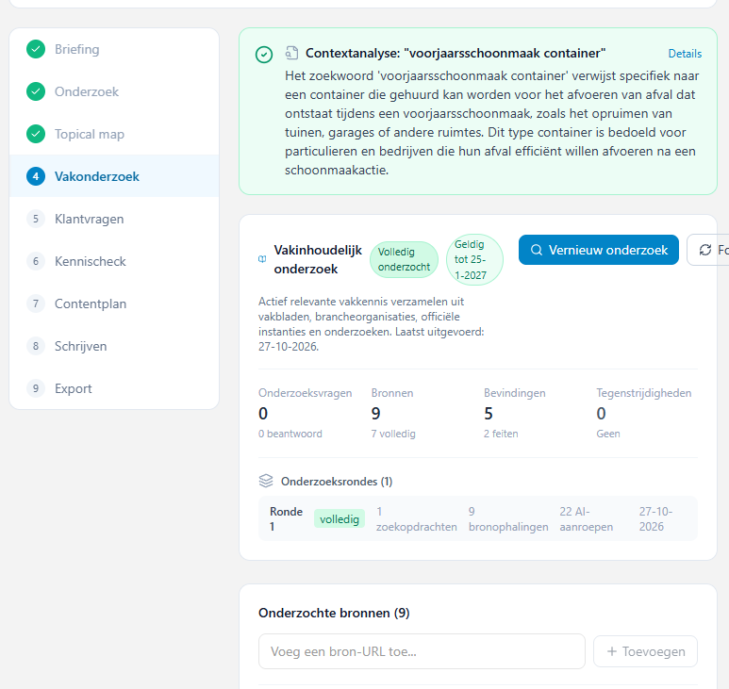Click the refresh icon button right of Vernieuw onderzoek
Viewport: 729px width, 689px height.
pyautogui.click(x=707, y=250)
